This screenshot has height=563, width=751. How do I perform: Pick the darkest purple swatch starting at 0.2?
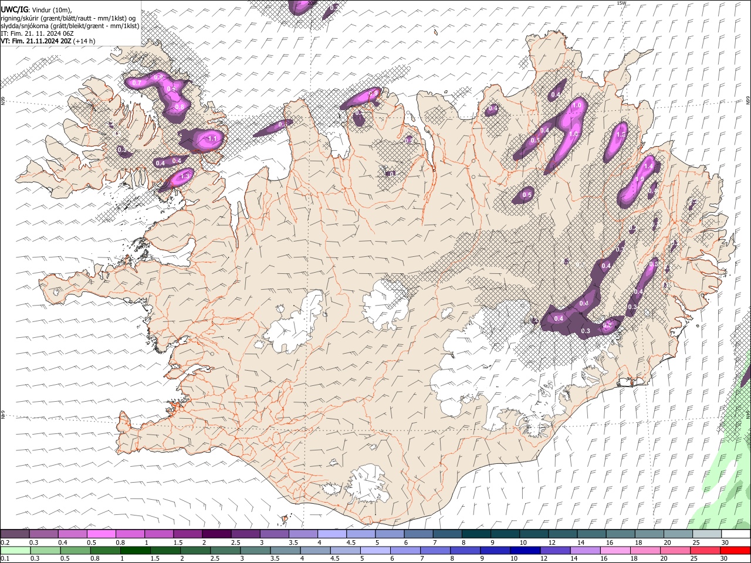(x=15, y=534)
